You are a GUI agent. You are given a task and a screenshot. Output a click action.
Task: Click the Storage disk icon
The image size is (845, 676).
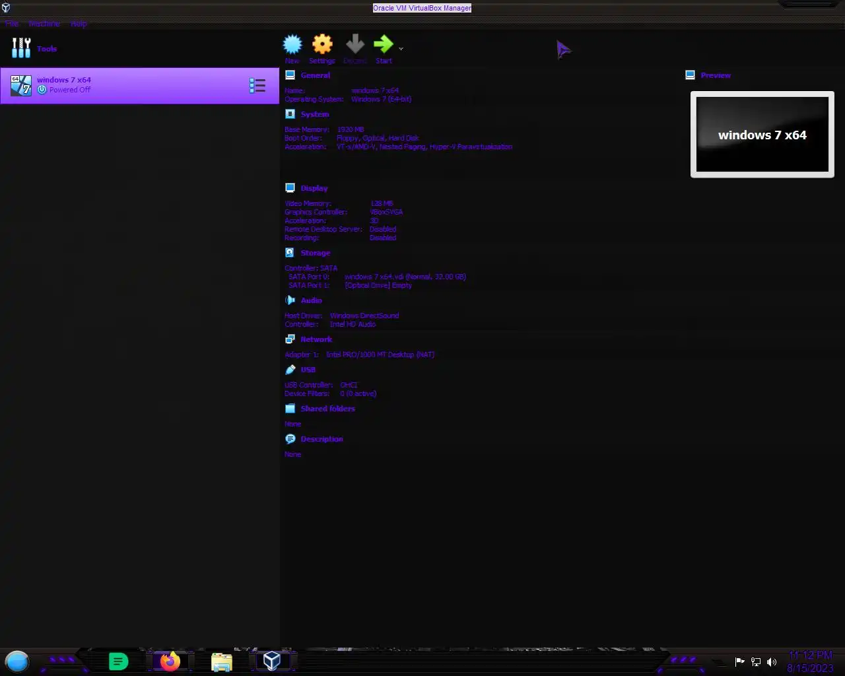tap(290, 252)
